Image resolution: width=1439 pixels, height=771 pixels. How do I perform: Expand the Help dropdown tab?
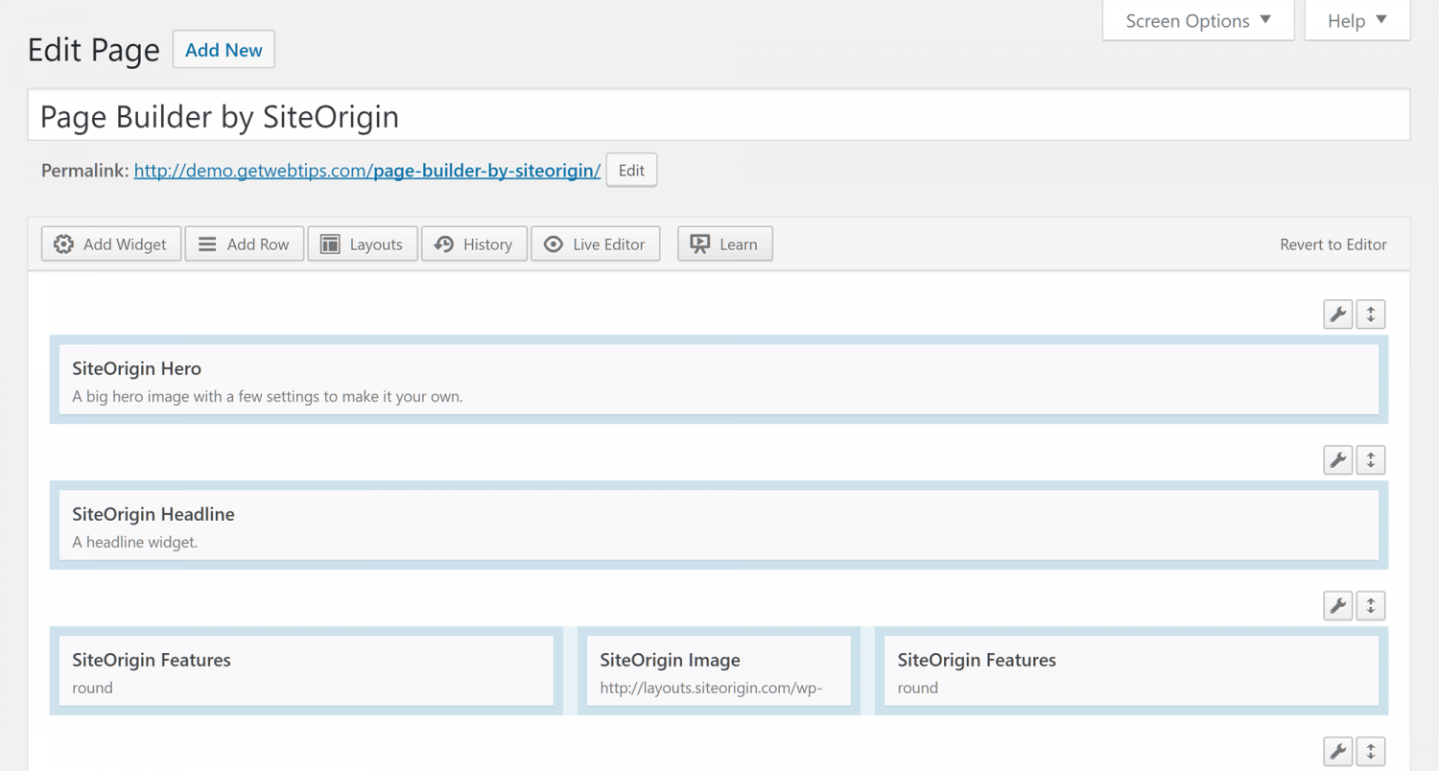point(1357,20)
